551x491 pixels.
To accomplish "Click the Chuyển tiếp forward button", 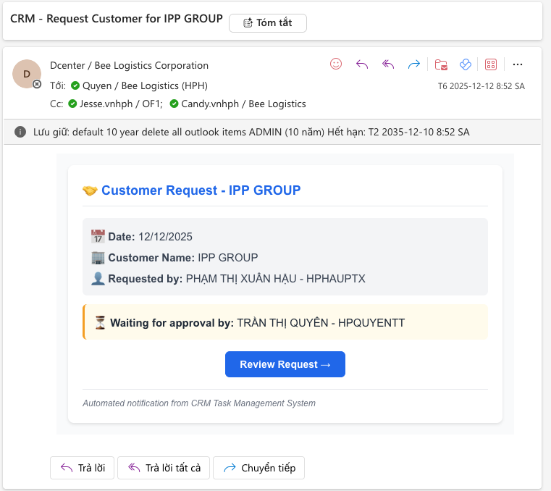I will pos(258,468).
